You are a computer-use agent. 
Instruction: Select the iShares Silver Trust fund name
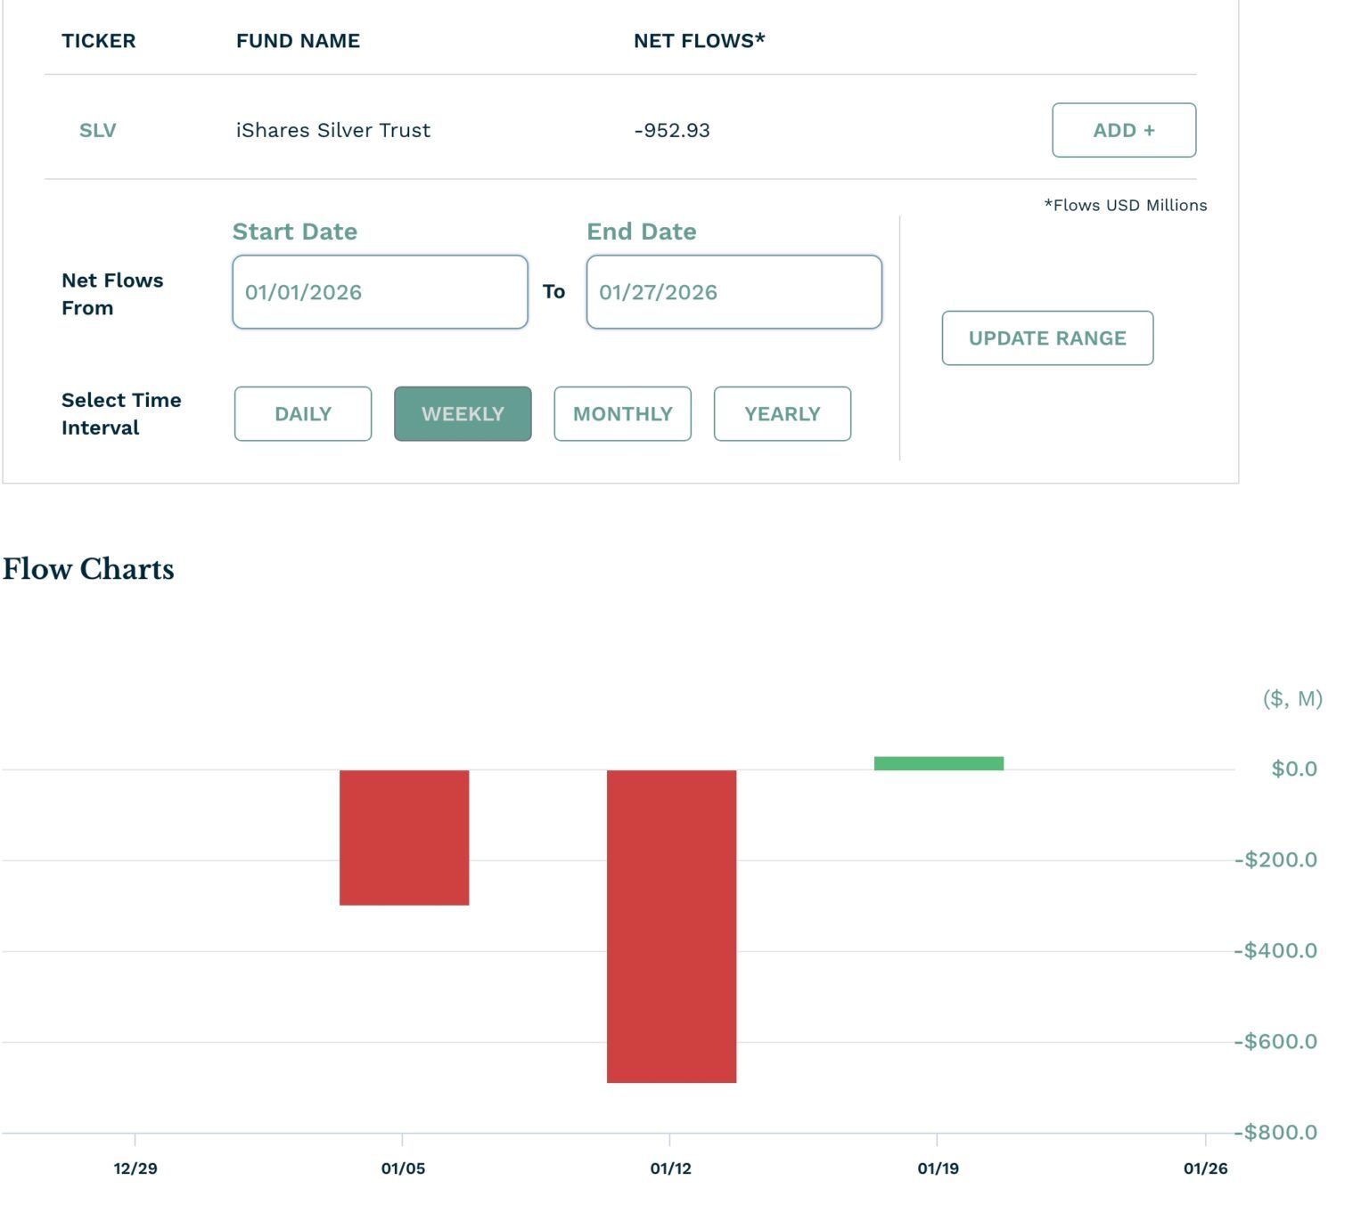click(x=333, y=130)
